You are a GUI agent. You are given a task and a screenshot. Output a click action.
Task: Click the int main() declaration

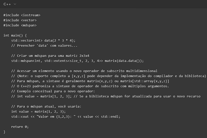pos(15,35)
